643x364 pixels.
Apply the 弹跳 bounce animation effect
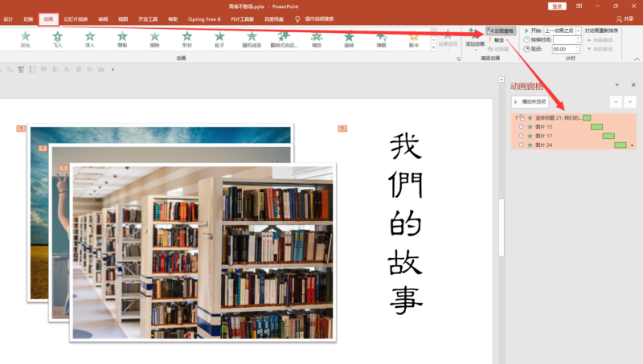pyautogui.click(x=381, y=38)
